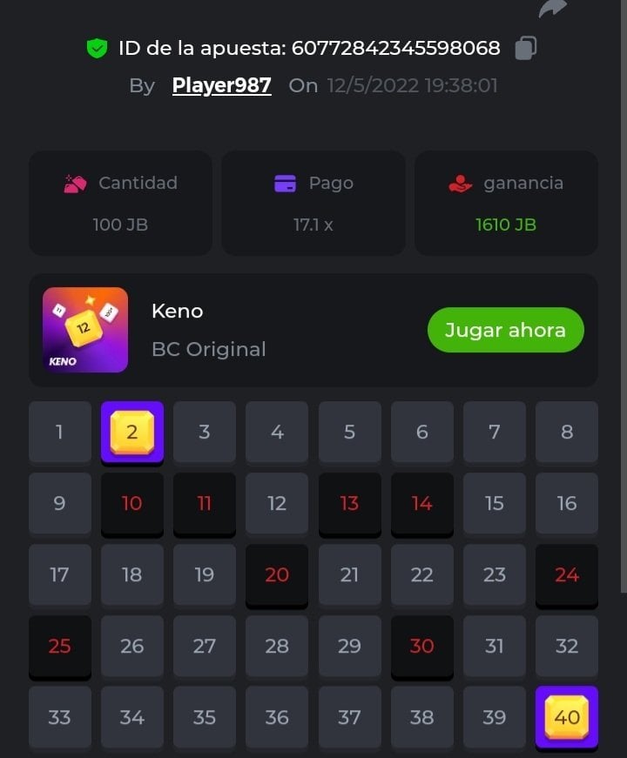Viewport: 627px width, 758px height.
Task: Click the 1610 JB ganancia value
Action: 506,225
